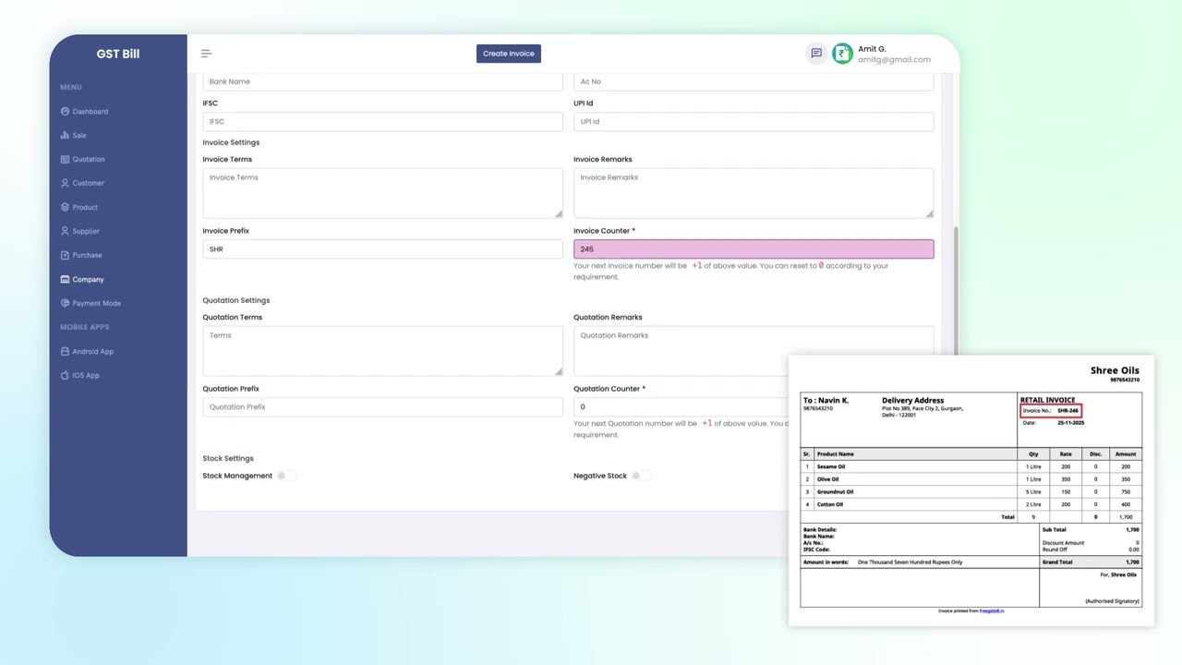This screenshot has width=1182, height=665.
Task: Click the Invoice Terms text area
Action: click(x=382, y=193)
